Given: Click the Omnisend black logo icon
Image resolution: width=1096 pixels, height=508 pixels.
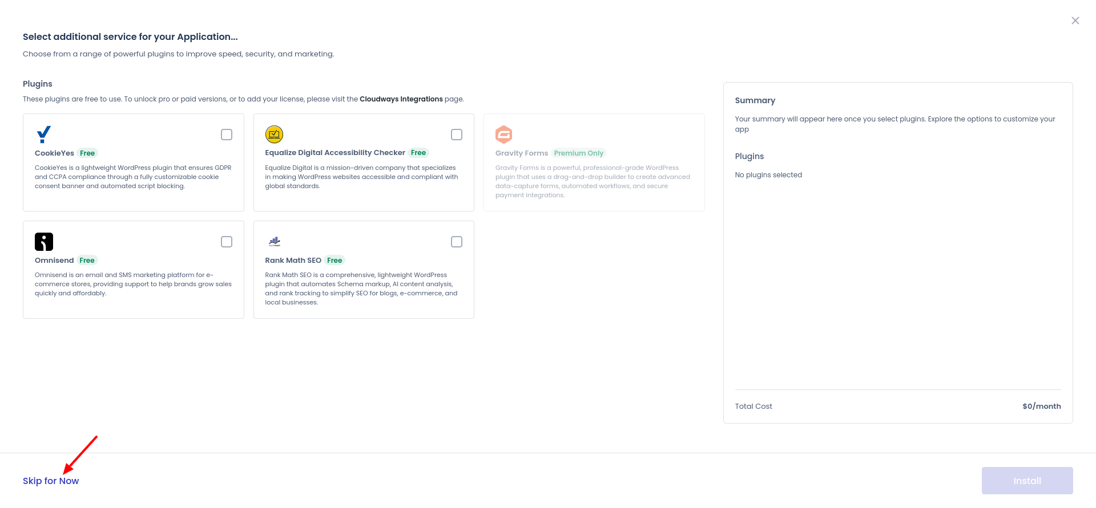Looking at the screenshot, I should 44,242.
